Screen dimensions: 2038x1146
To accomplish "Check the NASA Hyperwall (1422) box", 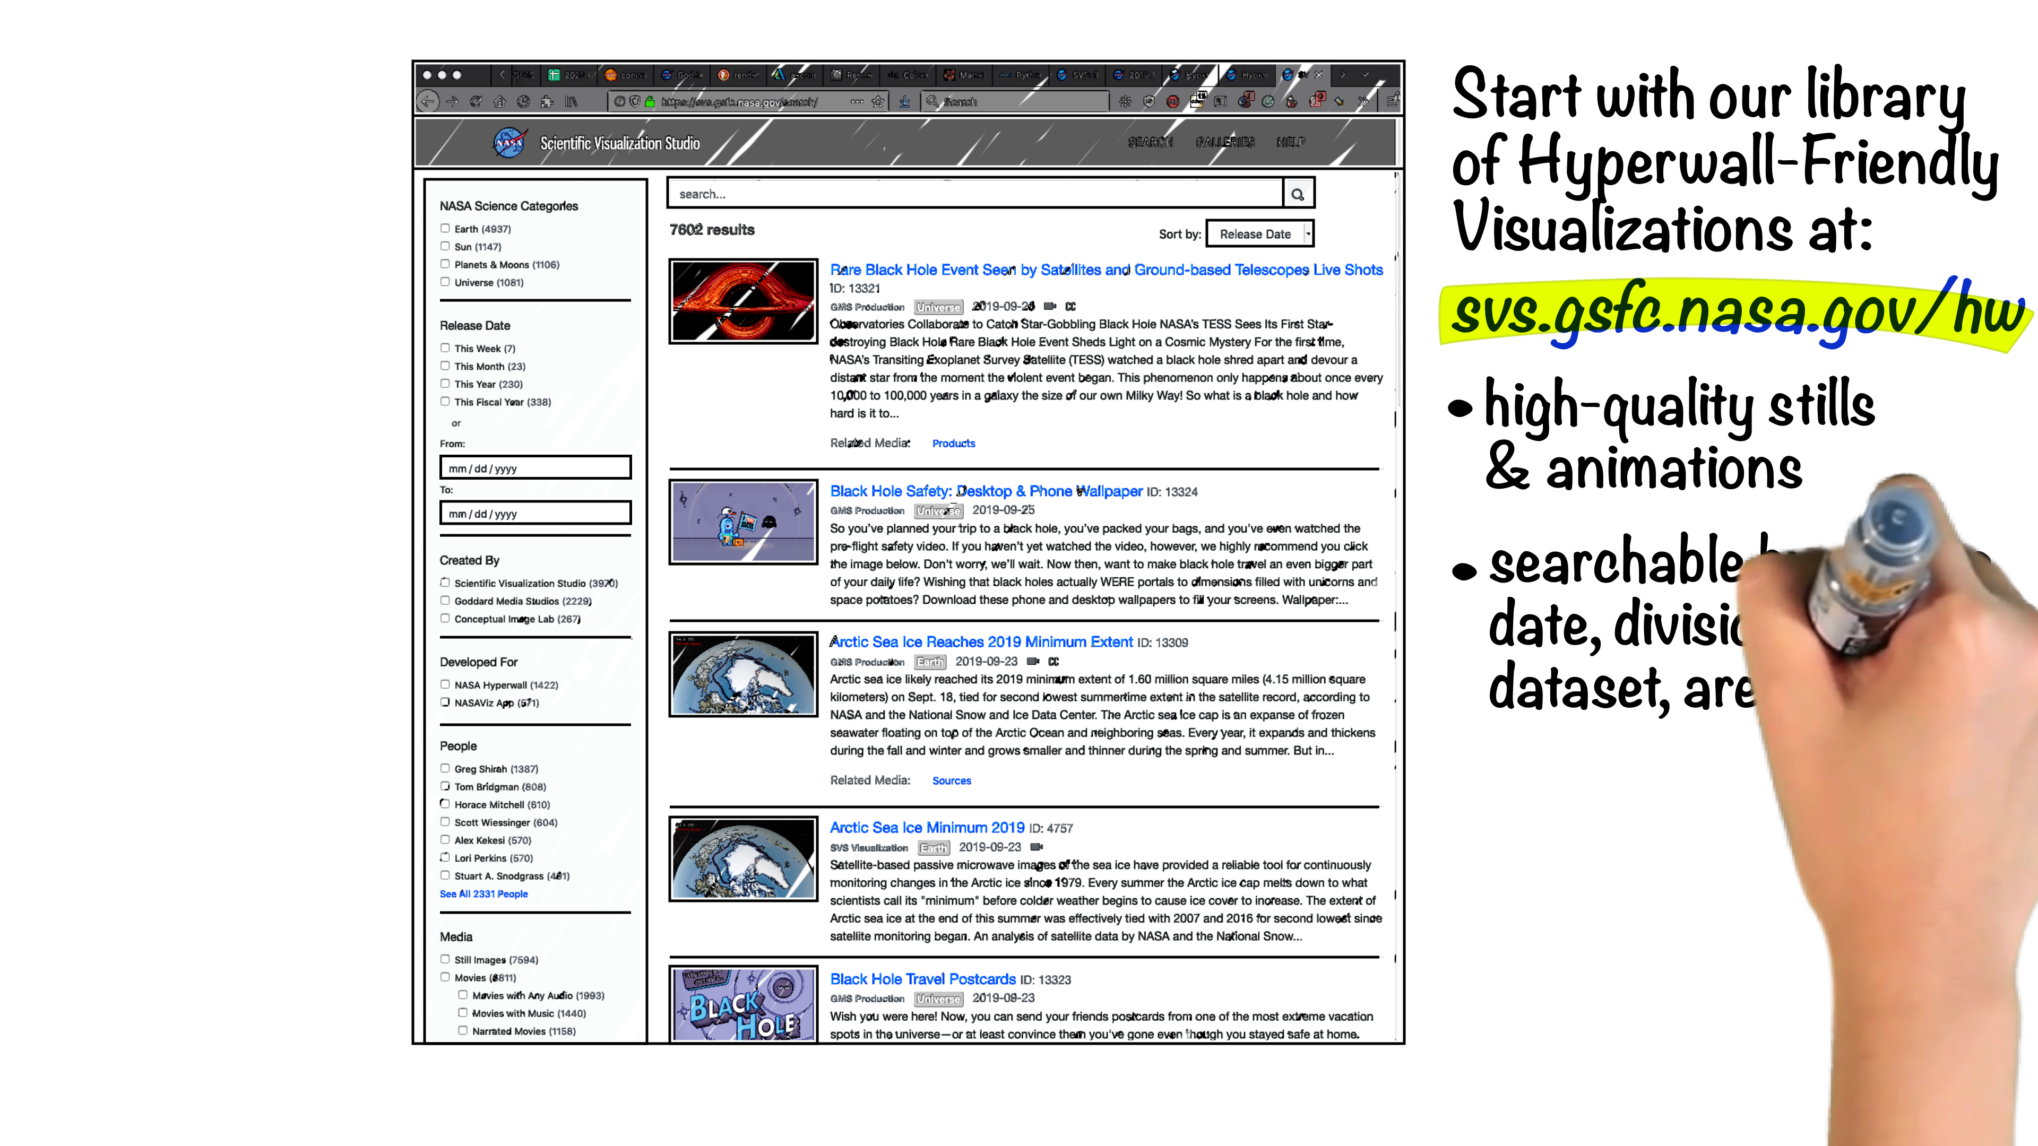I will (445, 685).
